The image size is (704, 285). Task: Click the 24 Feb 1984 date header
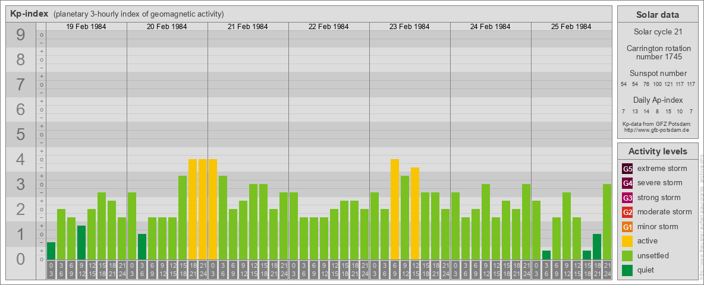click(x=491, y=27)
